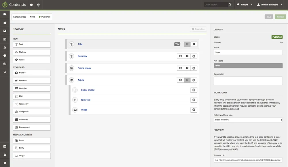Select the Social embed field link

[88, 90]
